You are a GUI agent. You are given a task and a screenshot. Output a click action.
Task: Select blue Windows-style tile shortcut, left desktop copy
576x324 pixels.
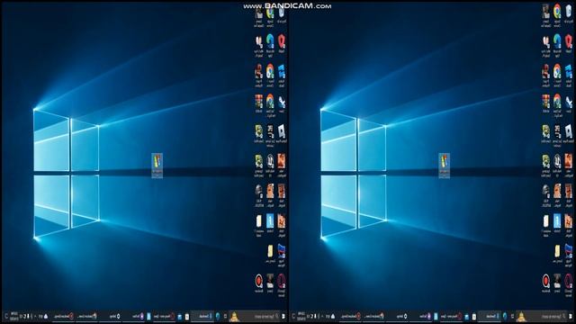click(x=282, y=76)
